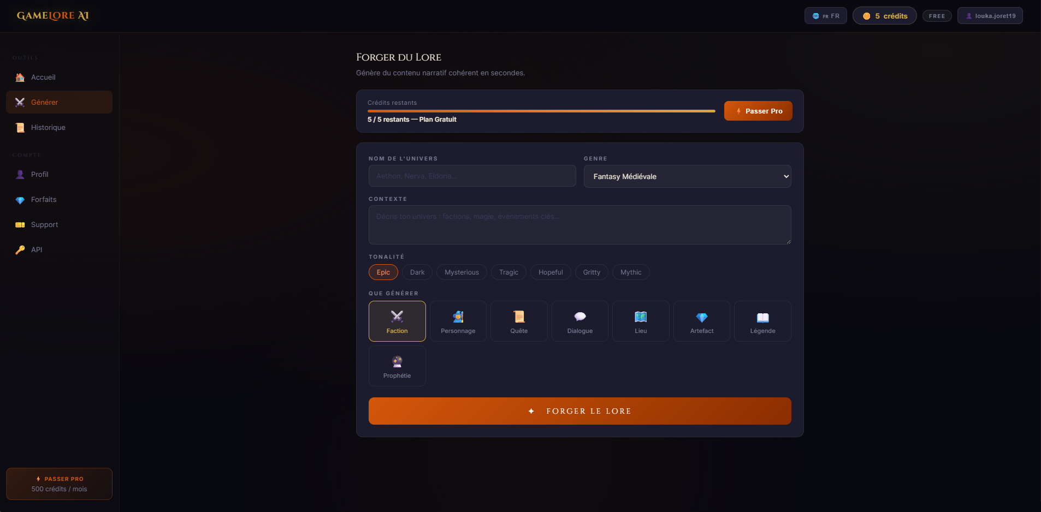The width and height of the screenshot is (1041, 512).
Task: Select Personnage generation card
Action: 458,322
